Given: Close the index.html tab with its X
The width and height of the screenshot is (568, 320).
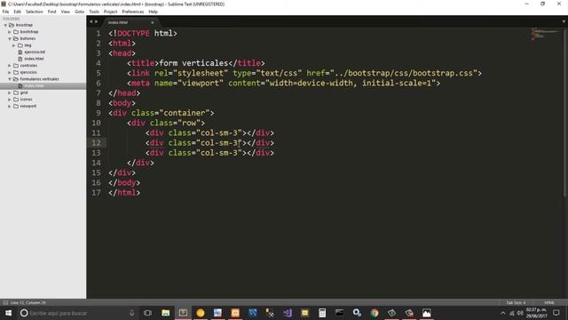Looking at the screenshot, I should (153, 22).
